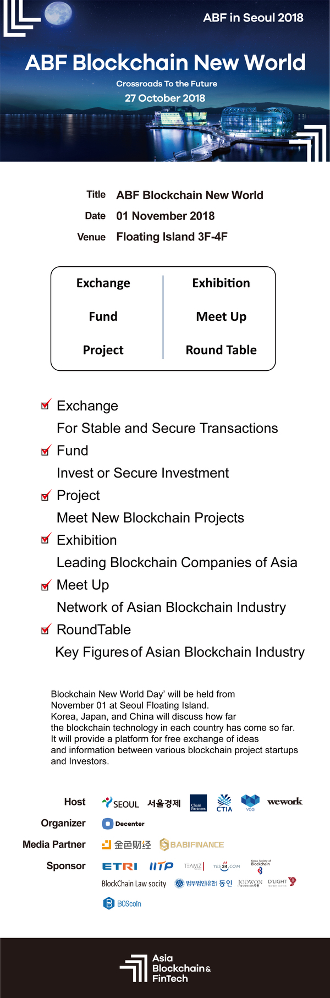Click the red checkmark beside Exchange
Screen dimensions: 330x998
click(47, 404)
